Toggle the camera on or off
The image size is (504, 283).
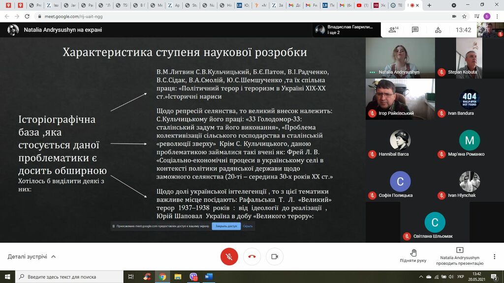(275, 256)
